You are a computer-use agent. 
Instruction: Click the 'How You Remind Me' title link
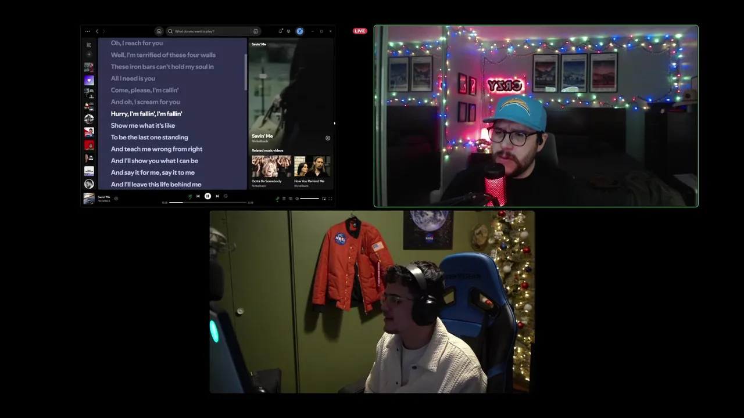click(309, 181)
